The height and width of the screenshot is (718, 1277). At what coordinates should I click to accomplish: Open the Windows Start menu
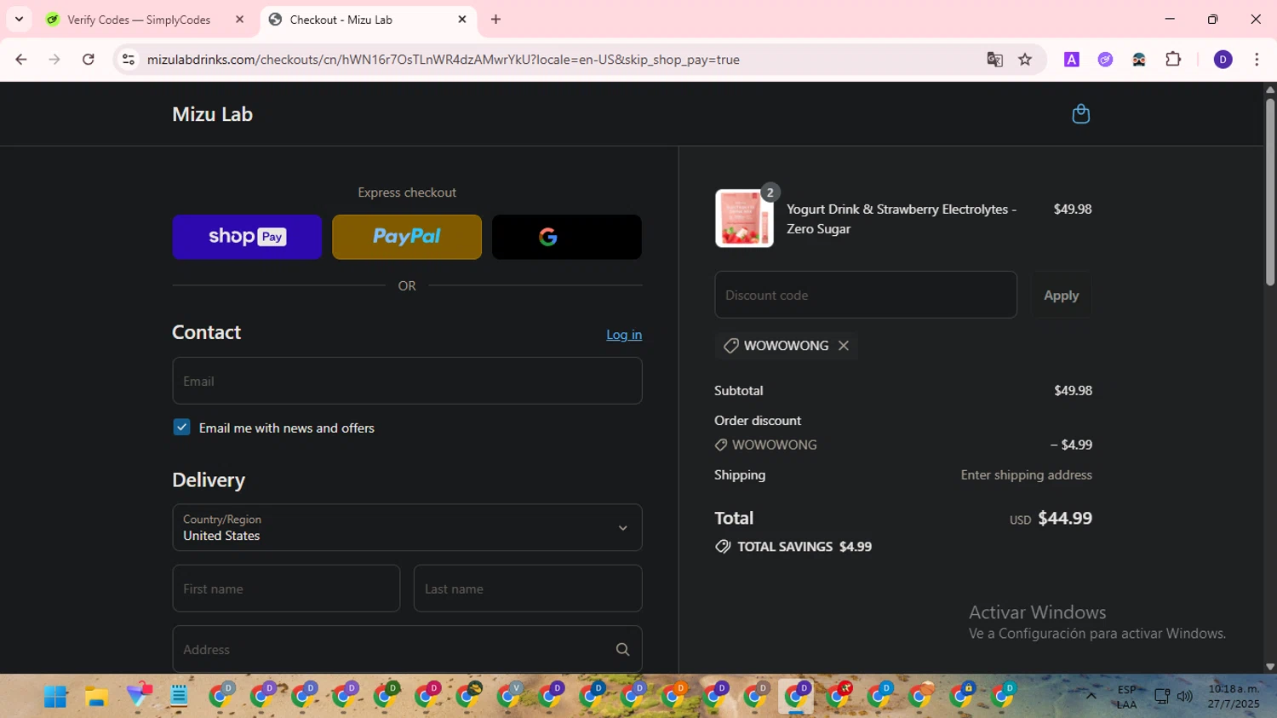pos(55,697)
